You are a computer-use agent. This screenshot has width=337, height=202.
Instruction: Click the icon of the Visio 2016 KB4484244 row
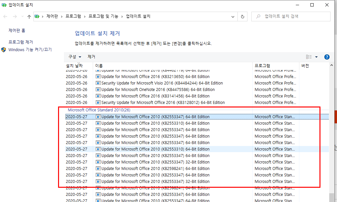98,83
